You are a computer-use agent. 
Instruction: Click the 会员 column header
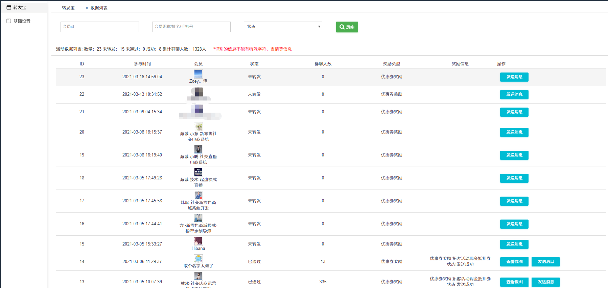coord(198,64)
